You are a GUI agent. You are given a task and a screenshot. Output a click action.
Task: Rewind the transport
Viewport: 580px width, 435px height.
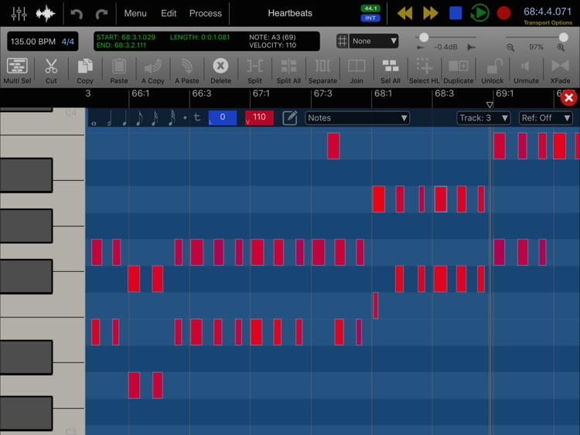(x=404, y=13)
